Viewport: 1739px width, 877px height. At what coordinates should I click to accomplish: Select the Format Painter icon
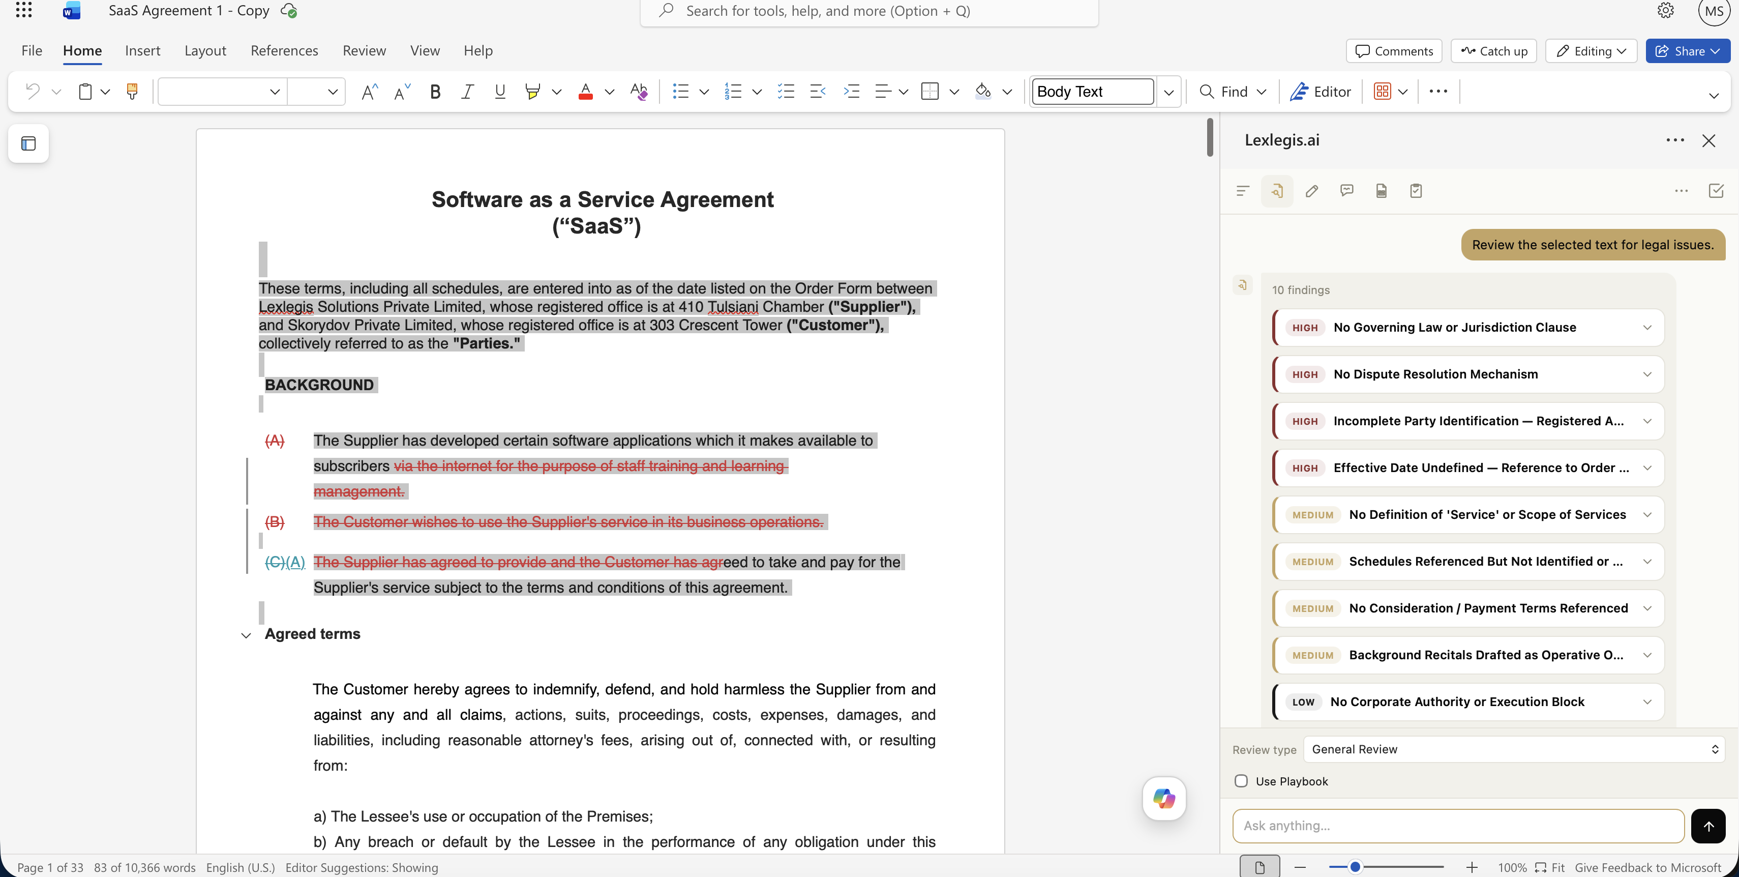tap(132, 91)
